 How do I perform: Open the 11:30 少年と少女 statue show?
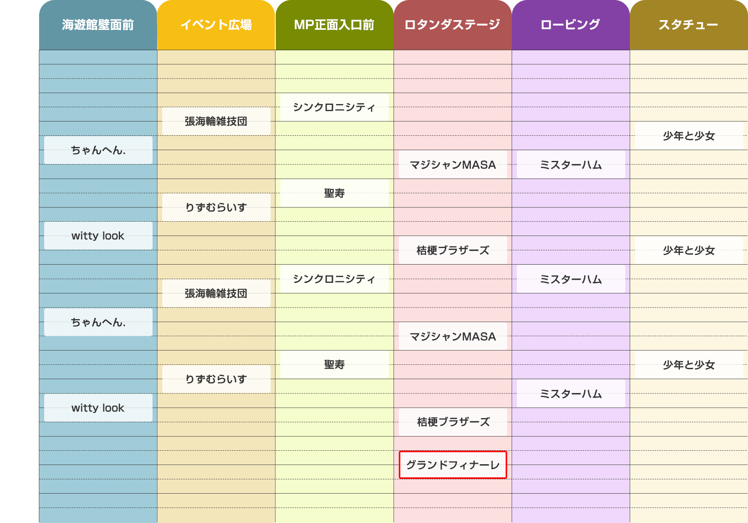coord(688,136)
